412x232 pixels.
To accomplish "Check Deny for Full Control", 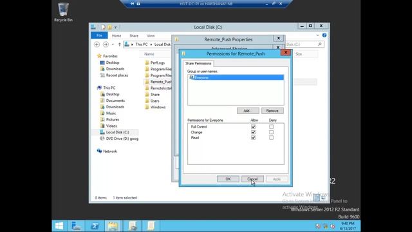I will point(271,127).
